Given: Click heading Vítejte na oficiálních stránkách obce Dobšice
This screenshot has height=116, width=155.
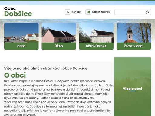Looking at the screenshot, I should point(46,68).
